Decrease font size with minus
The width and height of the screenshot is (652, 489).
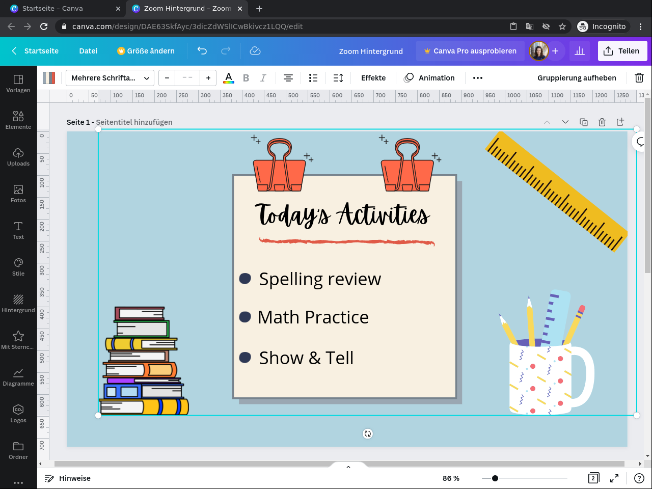167,78
